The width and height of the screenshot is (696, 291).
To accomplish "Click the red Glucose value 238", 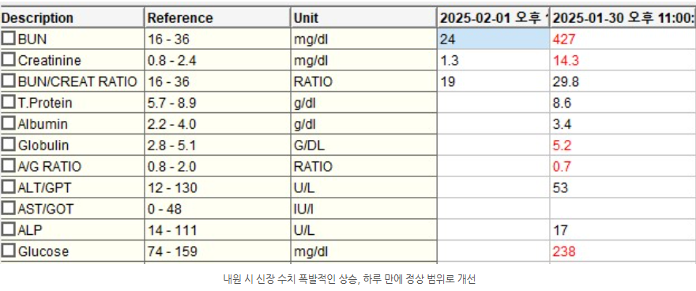I will [564, 252].
